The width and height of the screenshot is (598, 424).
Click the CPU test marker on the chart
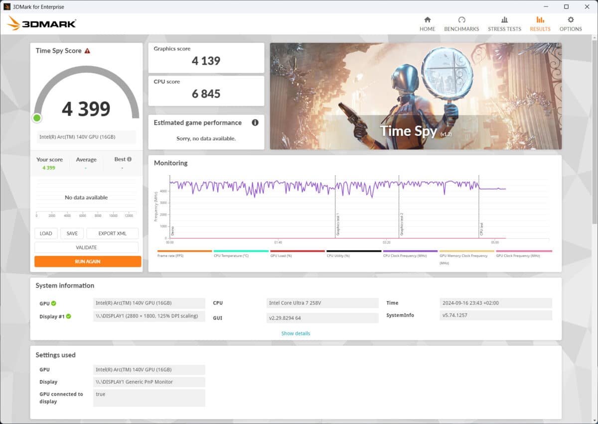(x=481, y=230)
